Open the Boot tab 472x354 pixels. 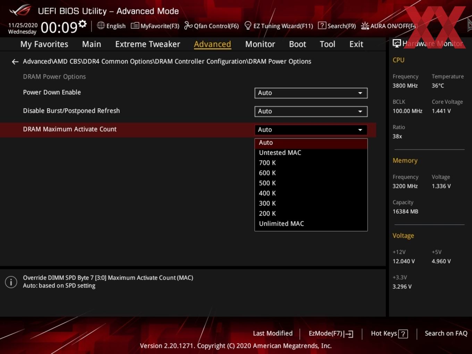coord(297,44)
